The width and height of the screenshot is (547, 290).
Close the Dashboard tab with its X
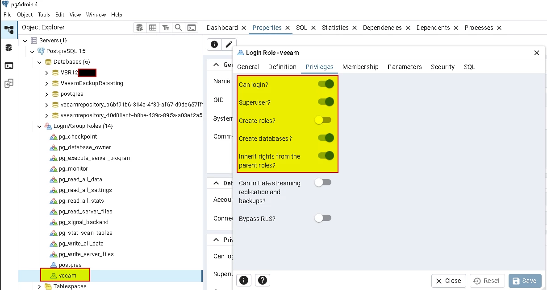244,28
